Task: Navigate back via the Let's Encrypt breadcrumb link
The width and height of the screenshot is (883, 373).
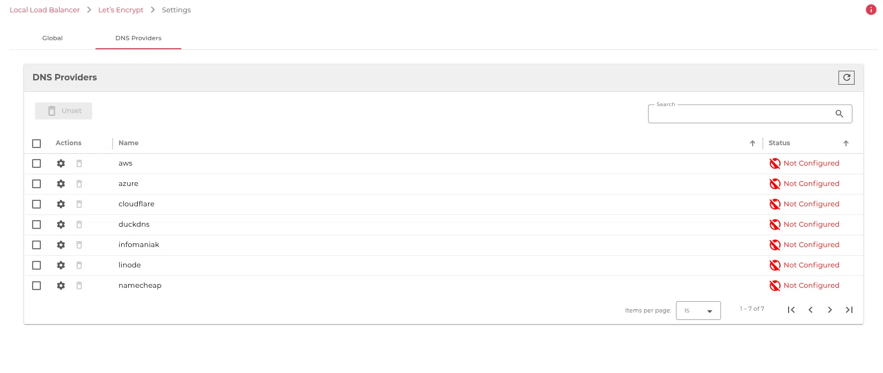Action: coord(121,10)
